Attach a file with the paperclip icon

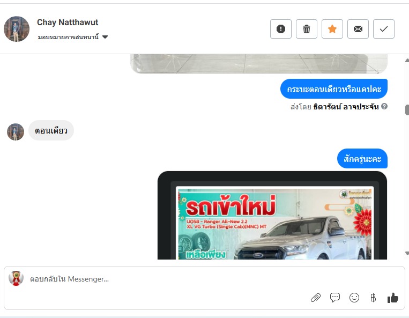click(316, 298)
